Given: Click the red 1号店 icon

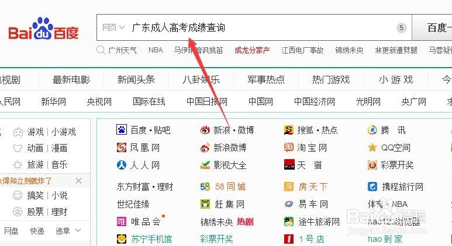Looking at the screenshot, I should tap(288, 239).
